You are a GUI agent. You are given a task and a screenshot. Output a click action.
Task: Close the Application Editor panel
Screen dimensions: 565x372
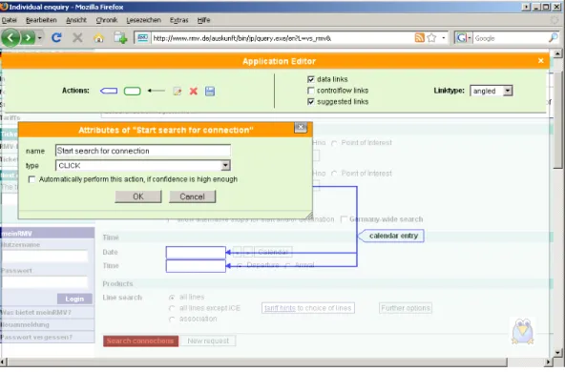(x=540, y=61)
